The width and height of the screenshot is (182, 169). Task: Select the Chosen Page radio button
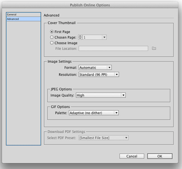pos(52,37)
